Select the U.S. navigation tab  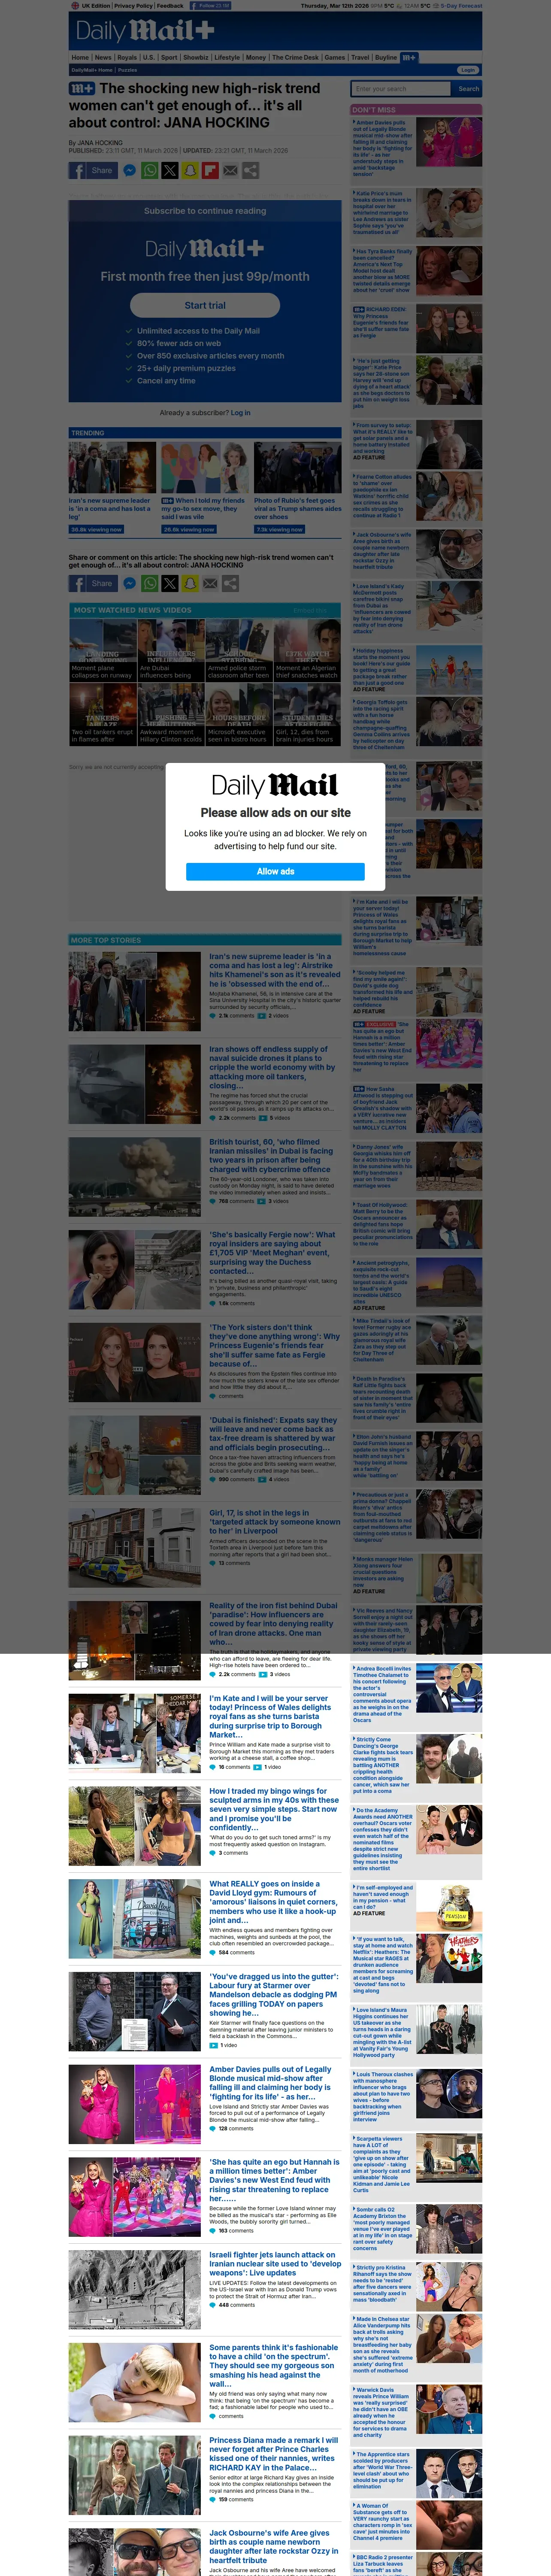(x=148, y=58)
